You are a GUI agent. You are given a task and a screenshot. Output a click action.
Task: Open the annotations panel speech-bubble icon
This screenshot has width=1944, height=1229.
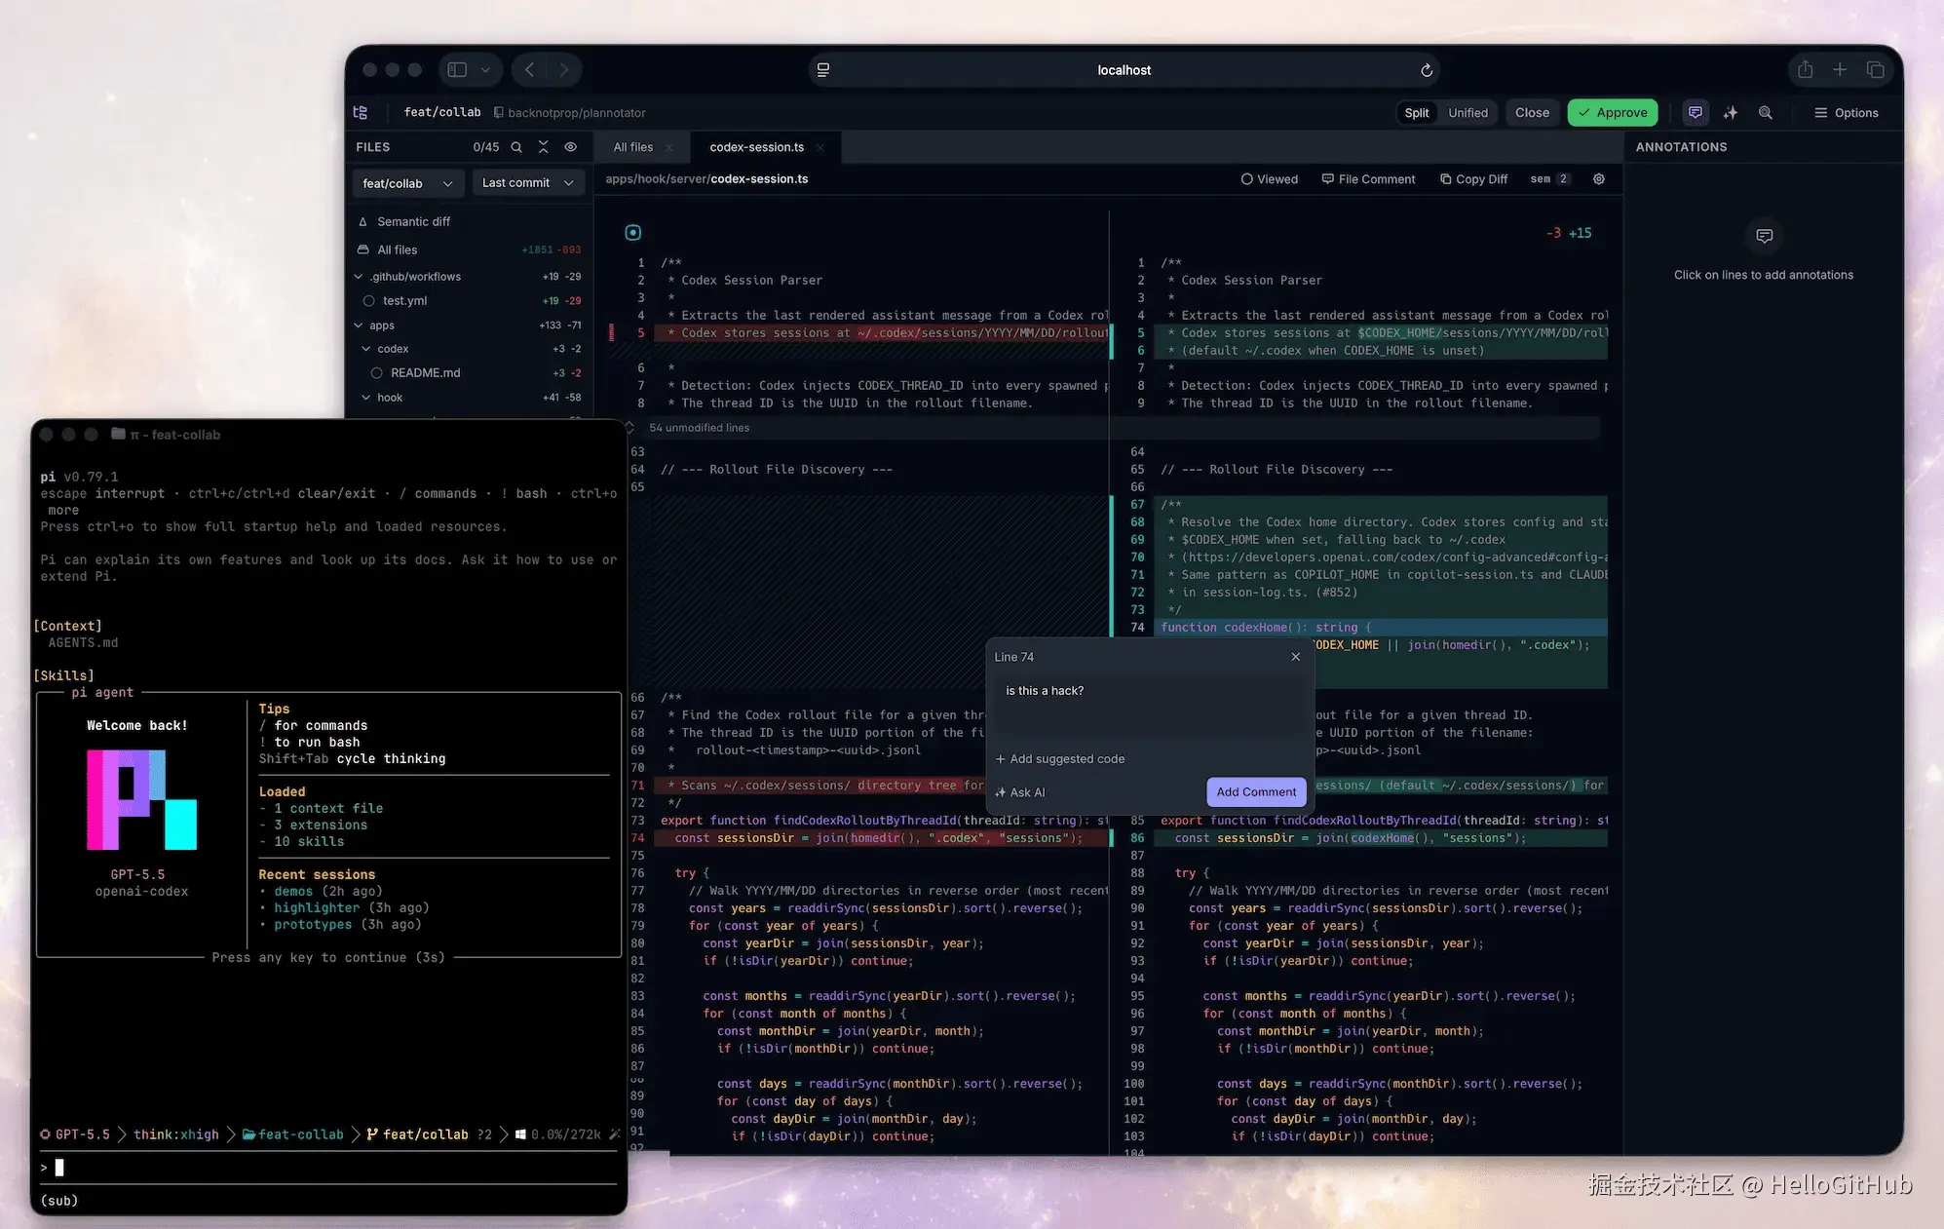(x=1696, y=113)
